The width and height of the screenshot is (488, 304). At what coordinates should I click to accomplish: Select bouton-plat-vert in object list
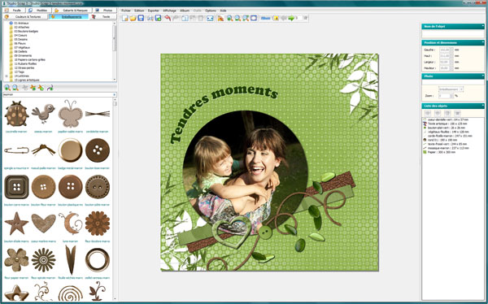pos(447,128)
